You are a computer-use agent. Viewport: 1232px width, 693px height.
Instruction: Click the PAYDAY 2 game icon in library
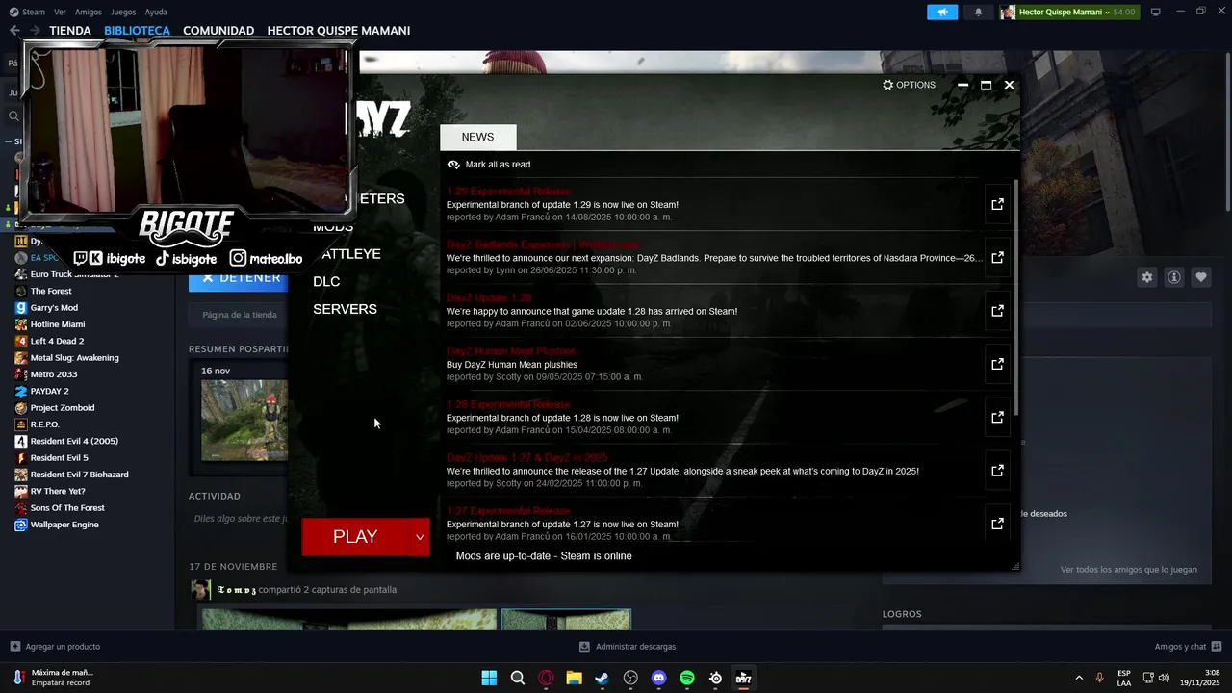point(21,391)
